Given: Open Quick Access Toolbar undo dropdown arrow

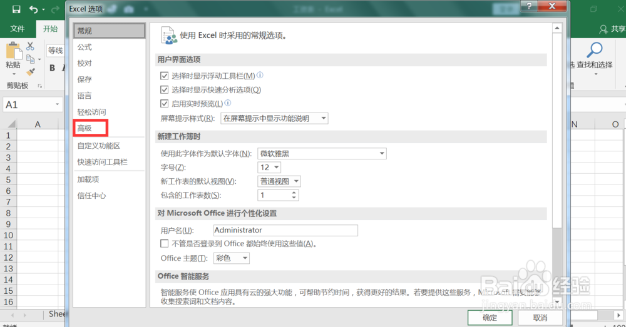Looking at the screenshot, I should coord(43,9).
